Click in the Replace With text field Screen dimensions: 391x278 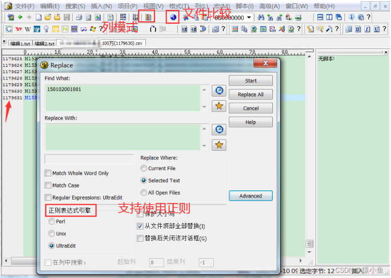coord(123,137)
